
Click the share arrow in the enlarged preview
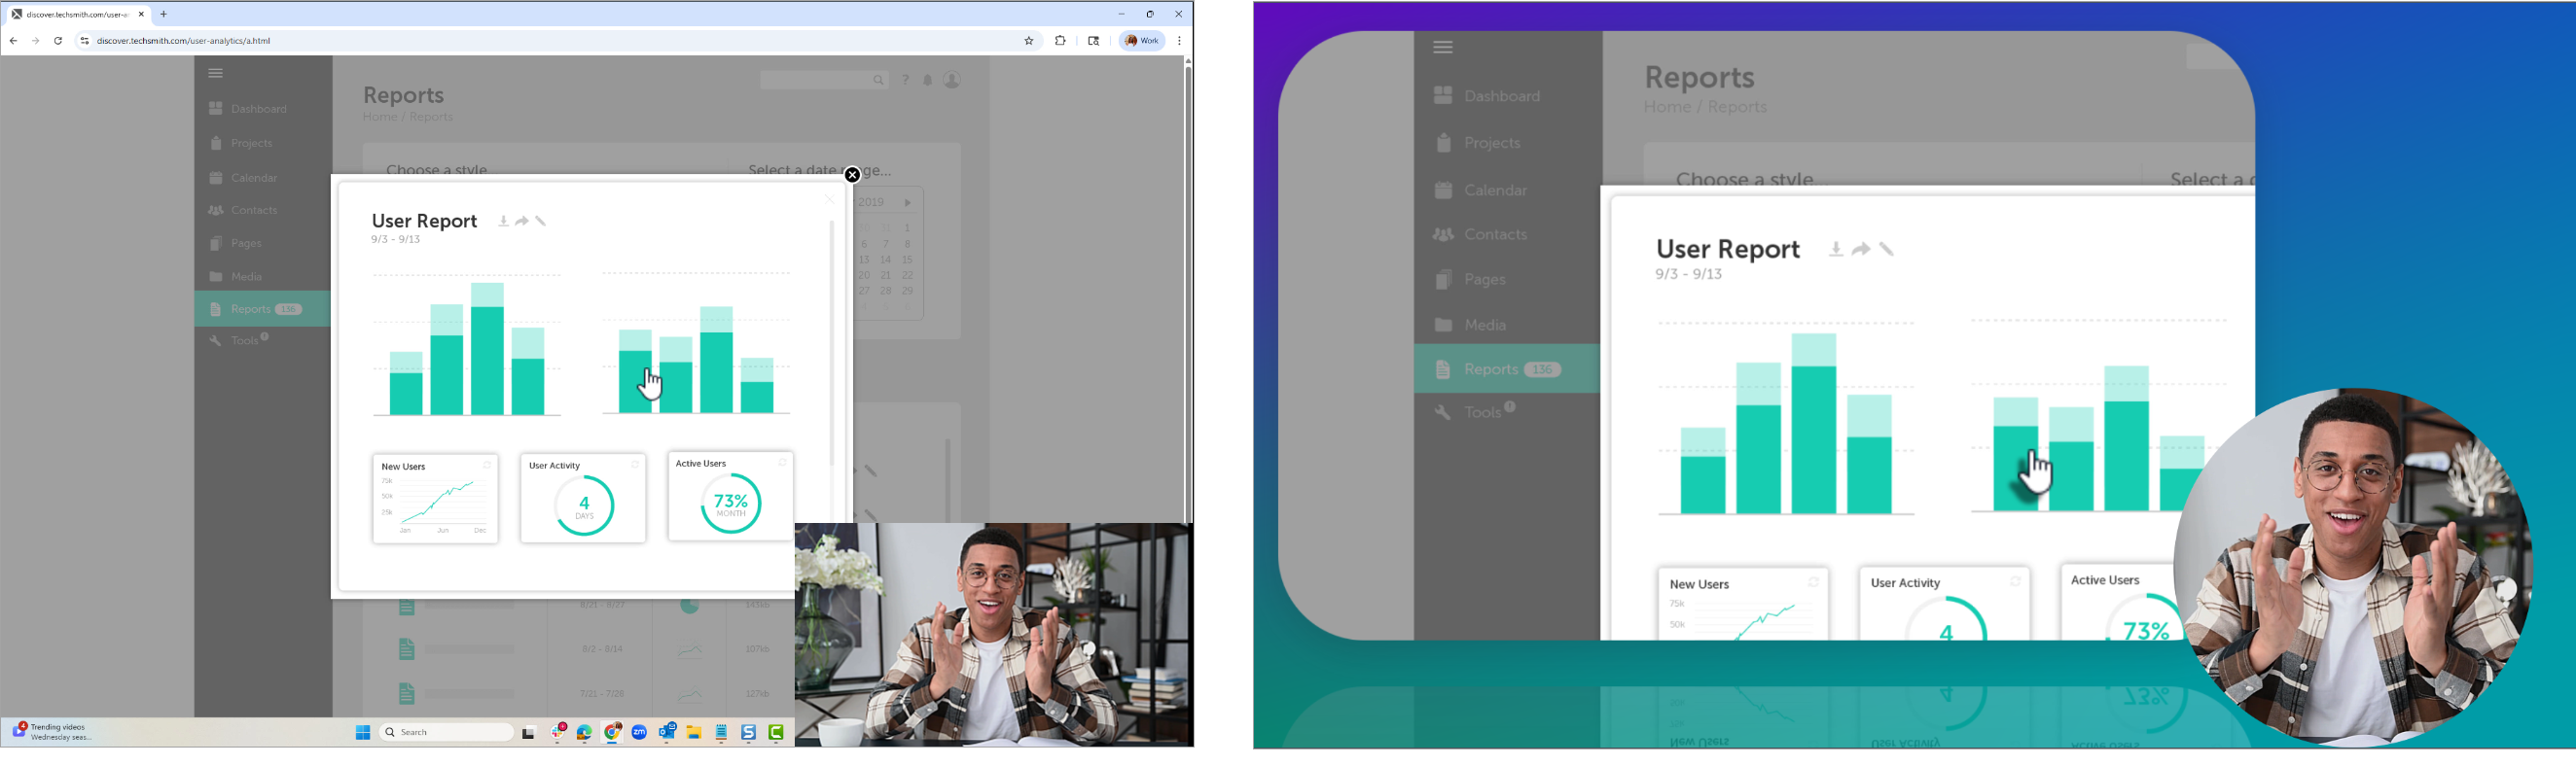1861,250
